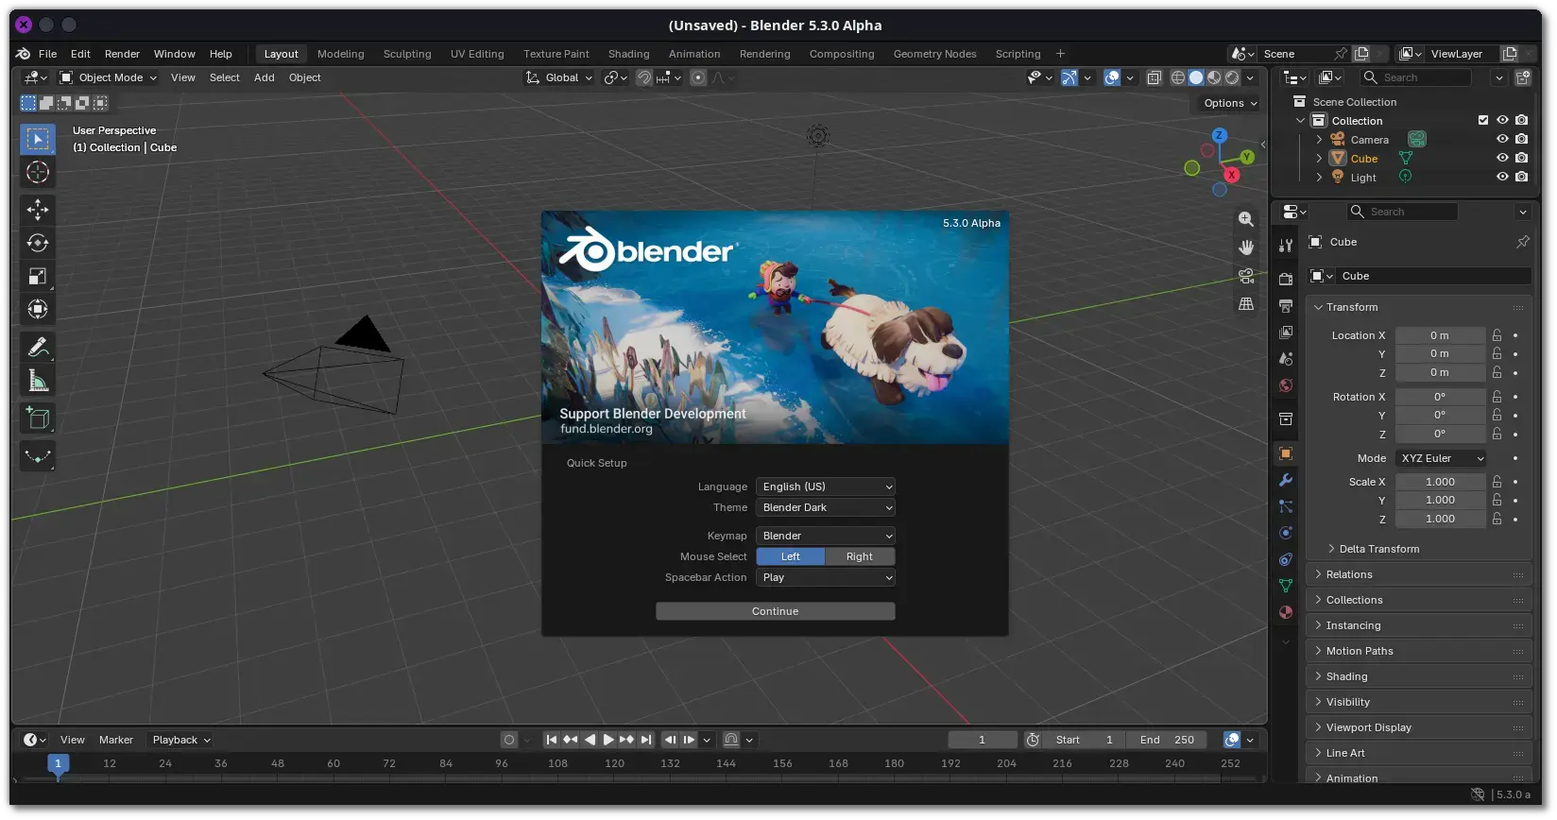
Task: Activate the Scale tool
Action: tap(38, 276)
